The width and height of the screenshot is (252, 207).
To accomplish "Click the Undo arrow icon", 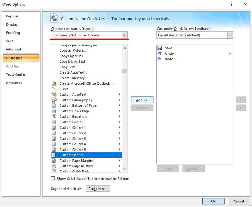I will pyautogui.click(x=159, y=53).
